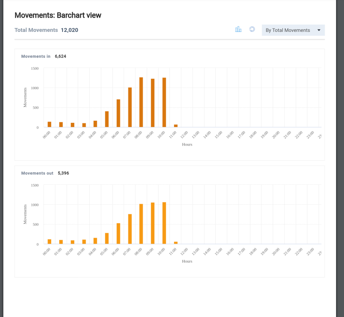Open the By Total Movements dropdown
The width and height of the screenshot is (344, 317).
tap(293, 30)
